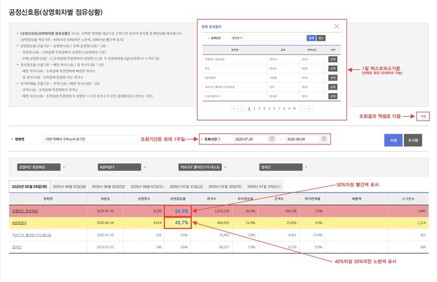
Task: Click the 개봉일 column header
Action: point(105,199)
